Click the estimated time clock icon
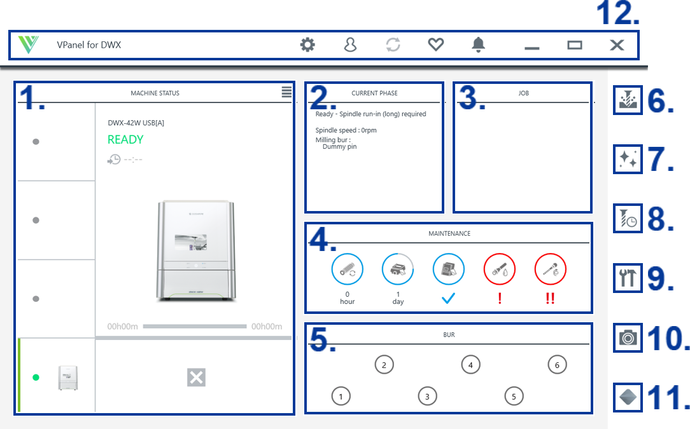This screenshot has height=429, width=690. click(x=114, y=160)
